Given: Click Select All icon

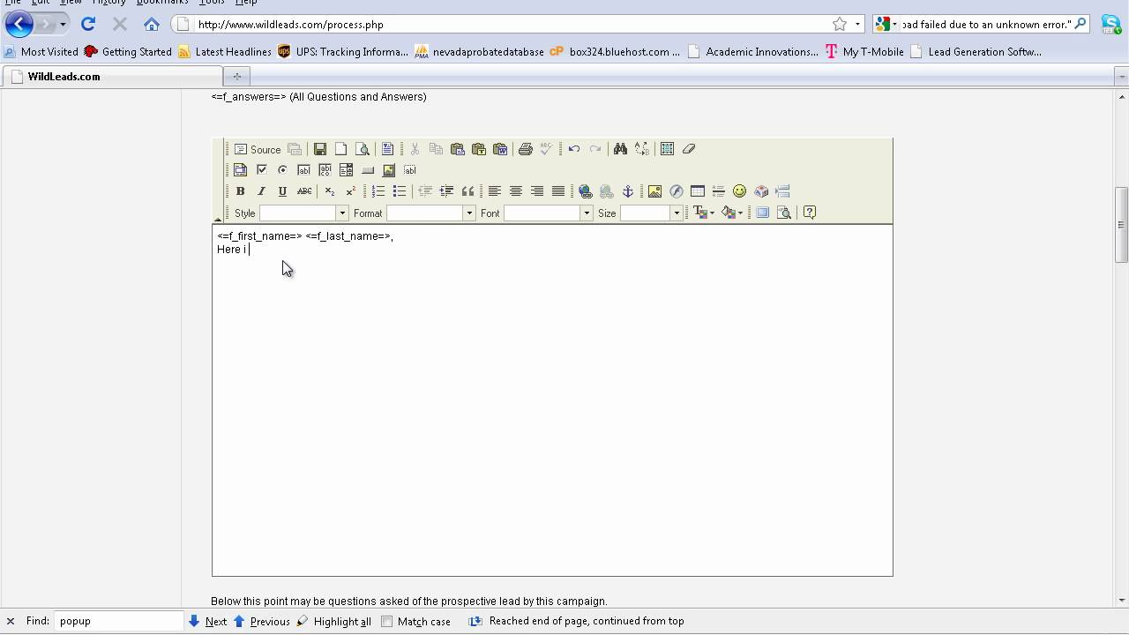Looking at the screenshot, I should 667,149.
